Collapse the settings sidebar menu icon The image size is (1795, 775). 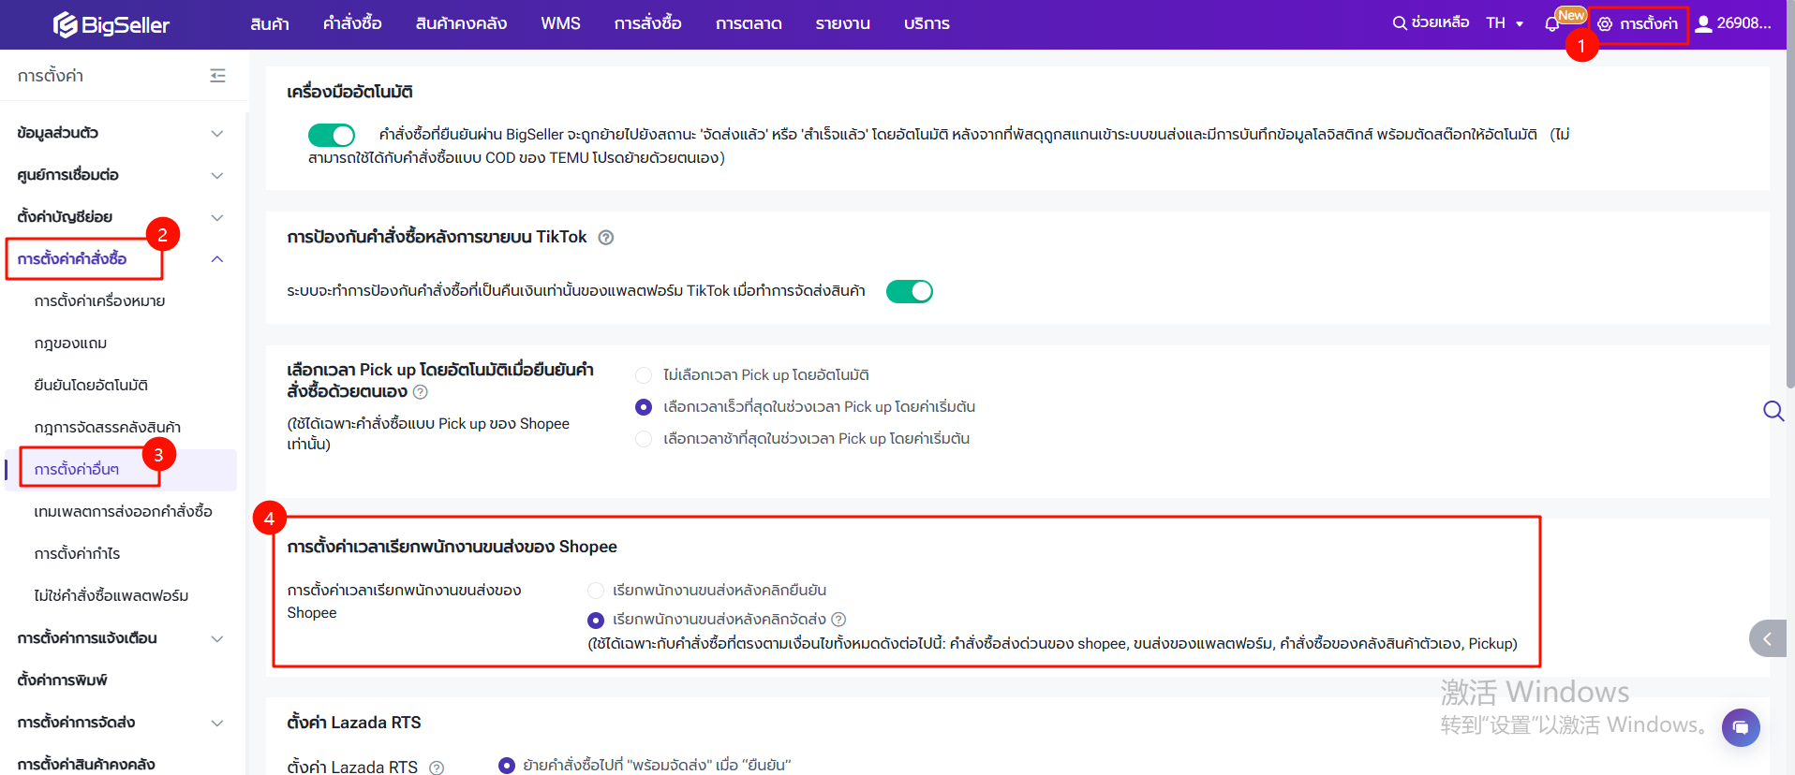coord(217,76)
